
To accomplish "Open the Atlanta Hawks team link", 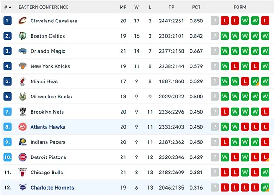I will point(48,127).
